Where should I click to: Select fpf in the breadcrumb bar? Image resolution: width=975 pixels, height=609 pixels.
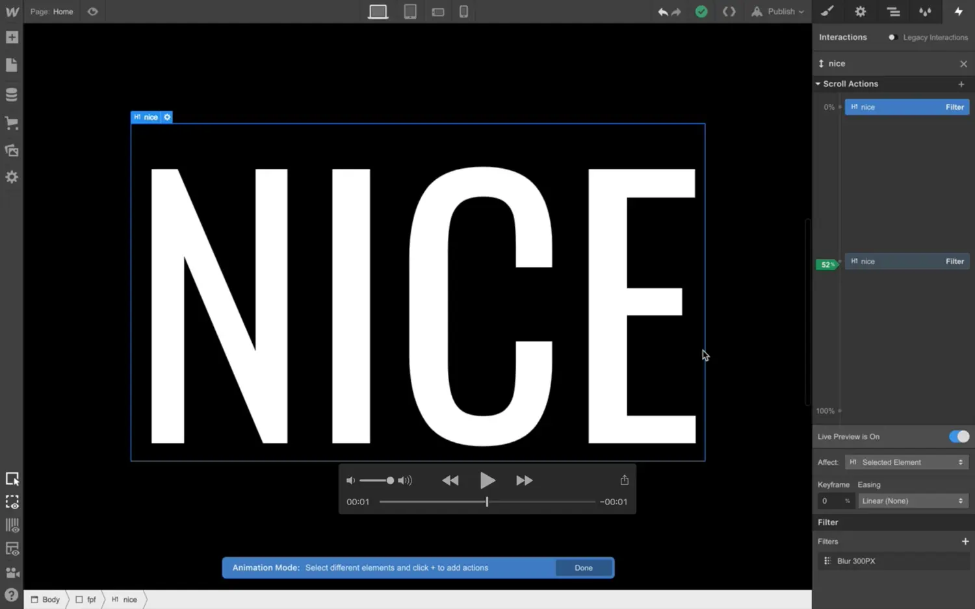pos(86,600)
